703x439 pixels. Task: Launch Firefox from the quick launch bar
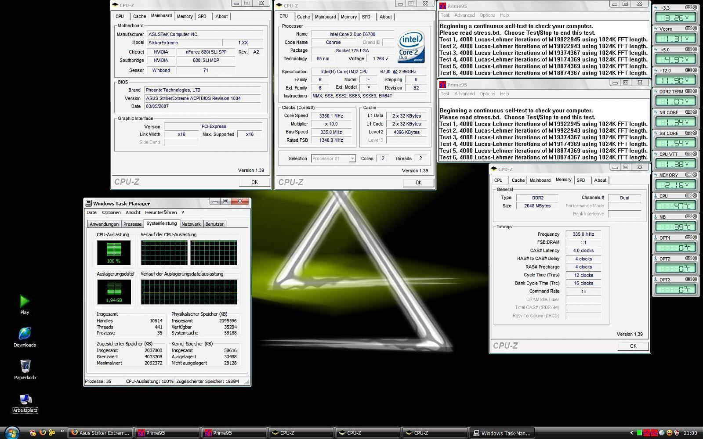(x=43, y=432)
